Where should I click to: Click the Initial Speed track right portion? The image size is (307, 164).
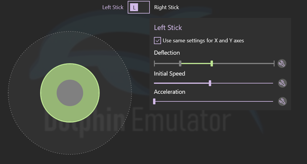242,83
